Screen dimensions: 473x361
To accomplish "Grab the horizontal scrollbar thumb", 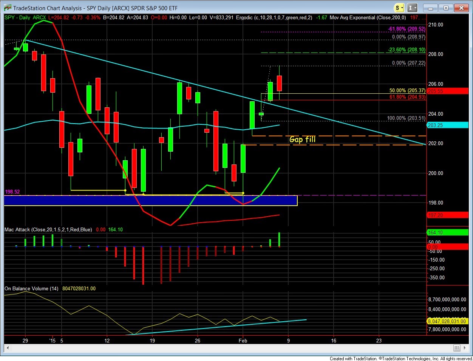I will (457, 348).
